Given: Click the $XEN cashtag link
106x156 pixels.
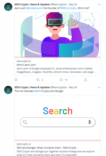Looking at the screenshot, I should click(38, 91).
